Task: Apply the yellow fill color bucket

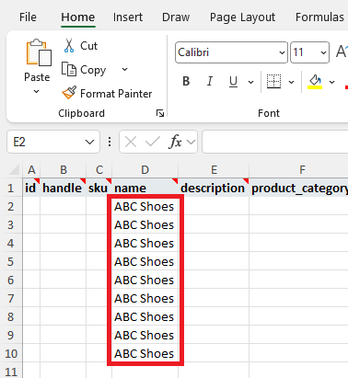Action: [315, 82]
